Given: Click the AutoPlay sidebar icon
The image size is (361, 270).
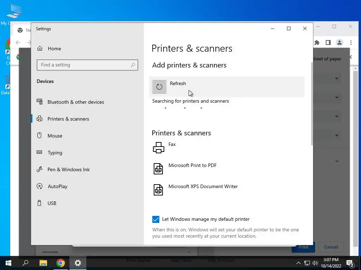Looking at the screenshot, I should point(39,186).
